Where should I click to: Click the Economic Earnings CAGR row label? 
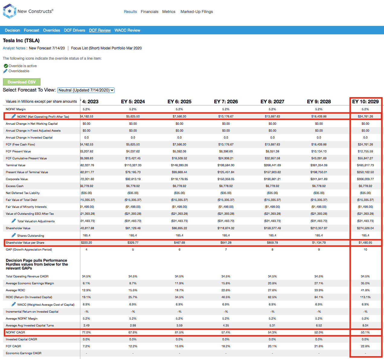click(24, 353)
